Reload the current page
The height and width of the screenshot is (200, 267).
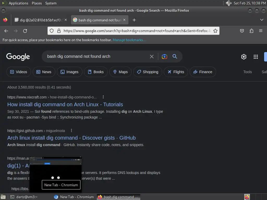pyautogui.click(x=25, y=31)
